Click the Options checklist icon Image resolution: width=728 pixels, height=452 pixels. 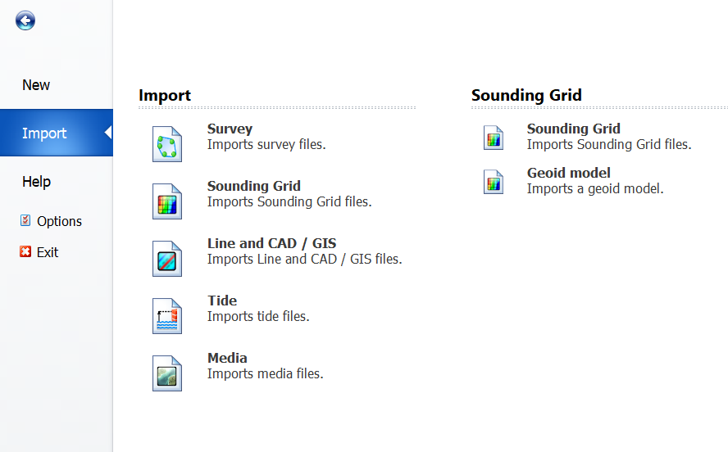pyautogui.click(x=25, y=221)
